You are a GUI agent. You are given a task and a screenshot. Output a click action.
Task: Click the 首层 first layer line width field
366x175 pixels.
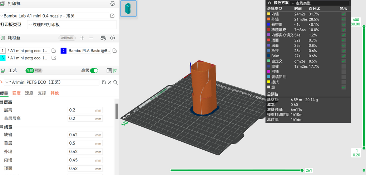coord(85,143)
